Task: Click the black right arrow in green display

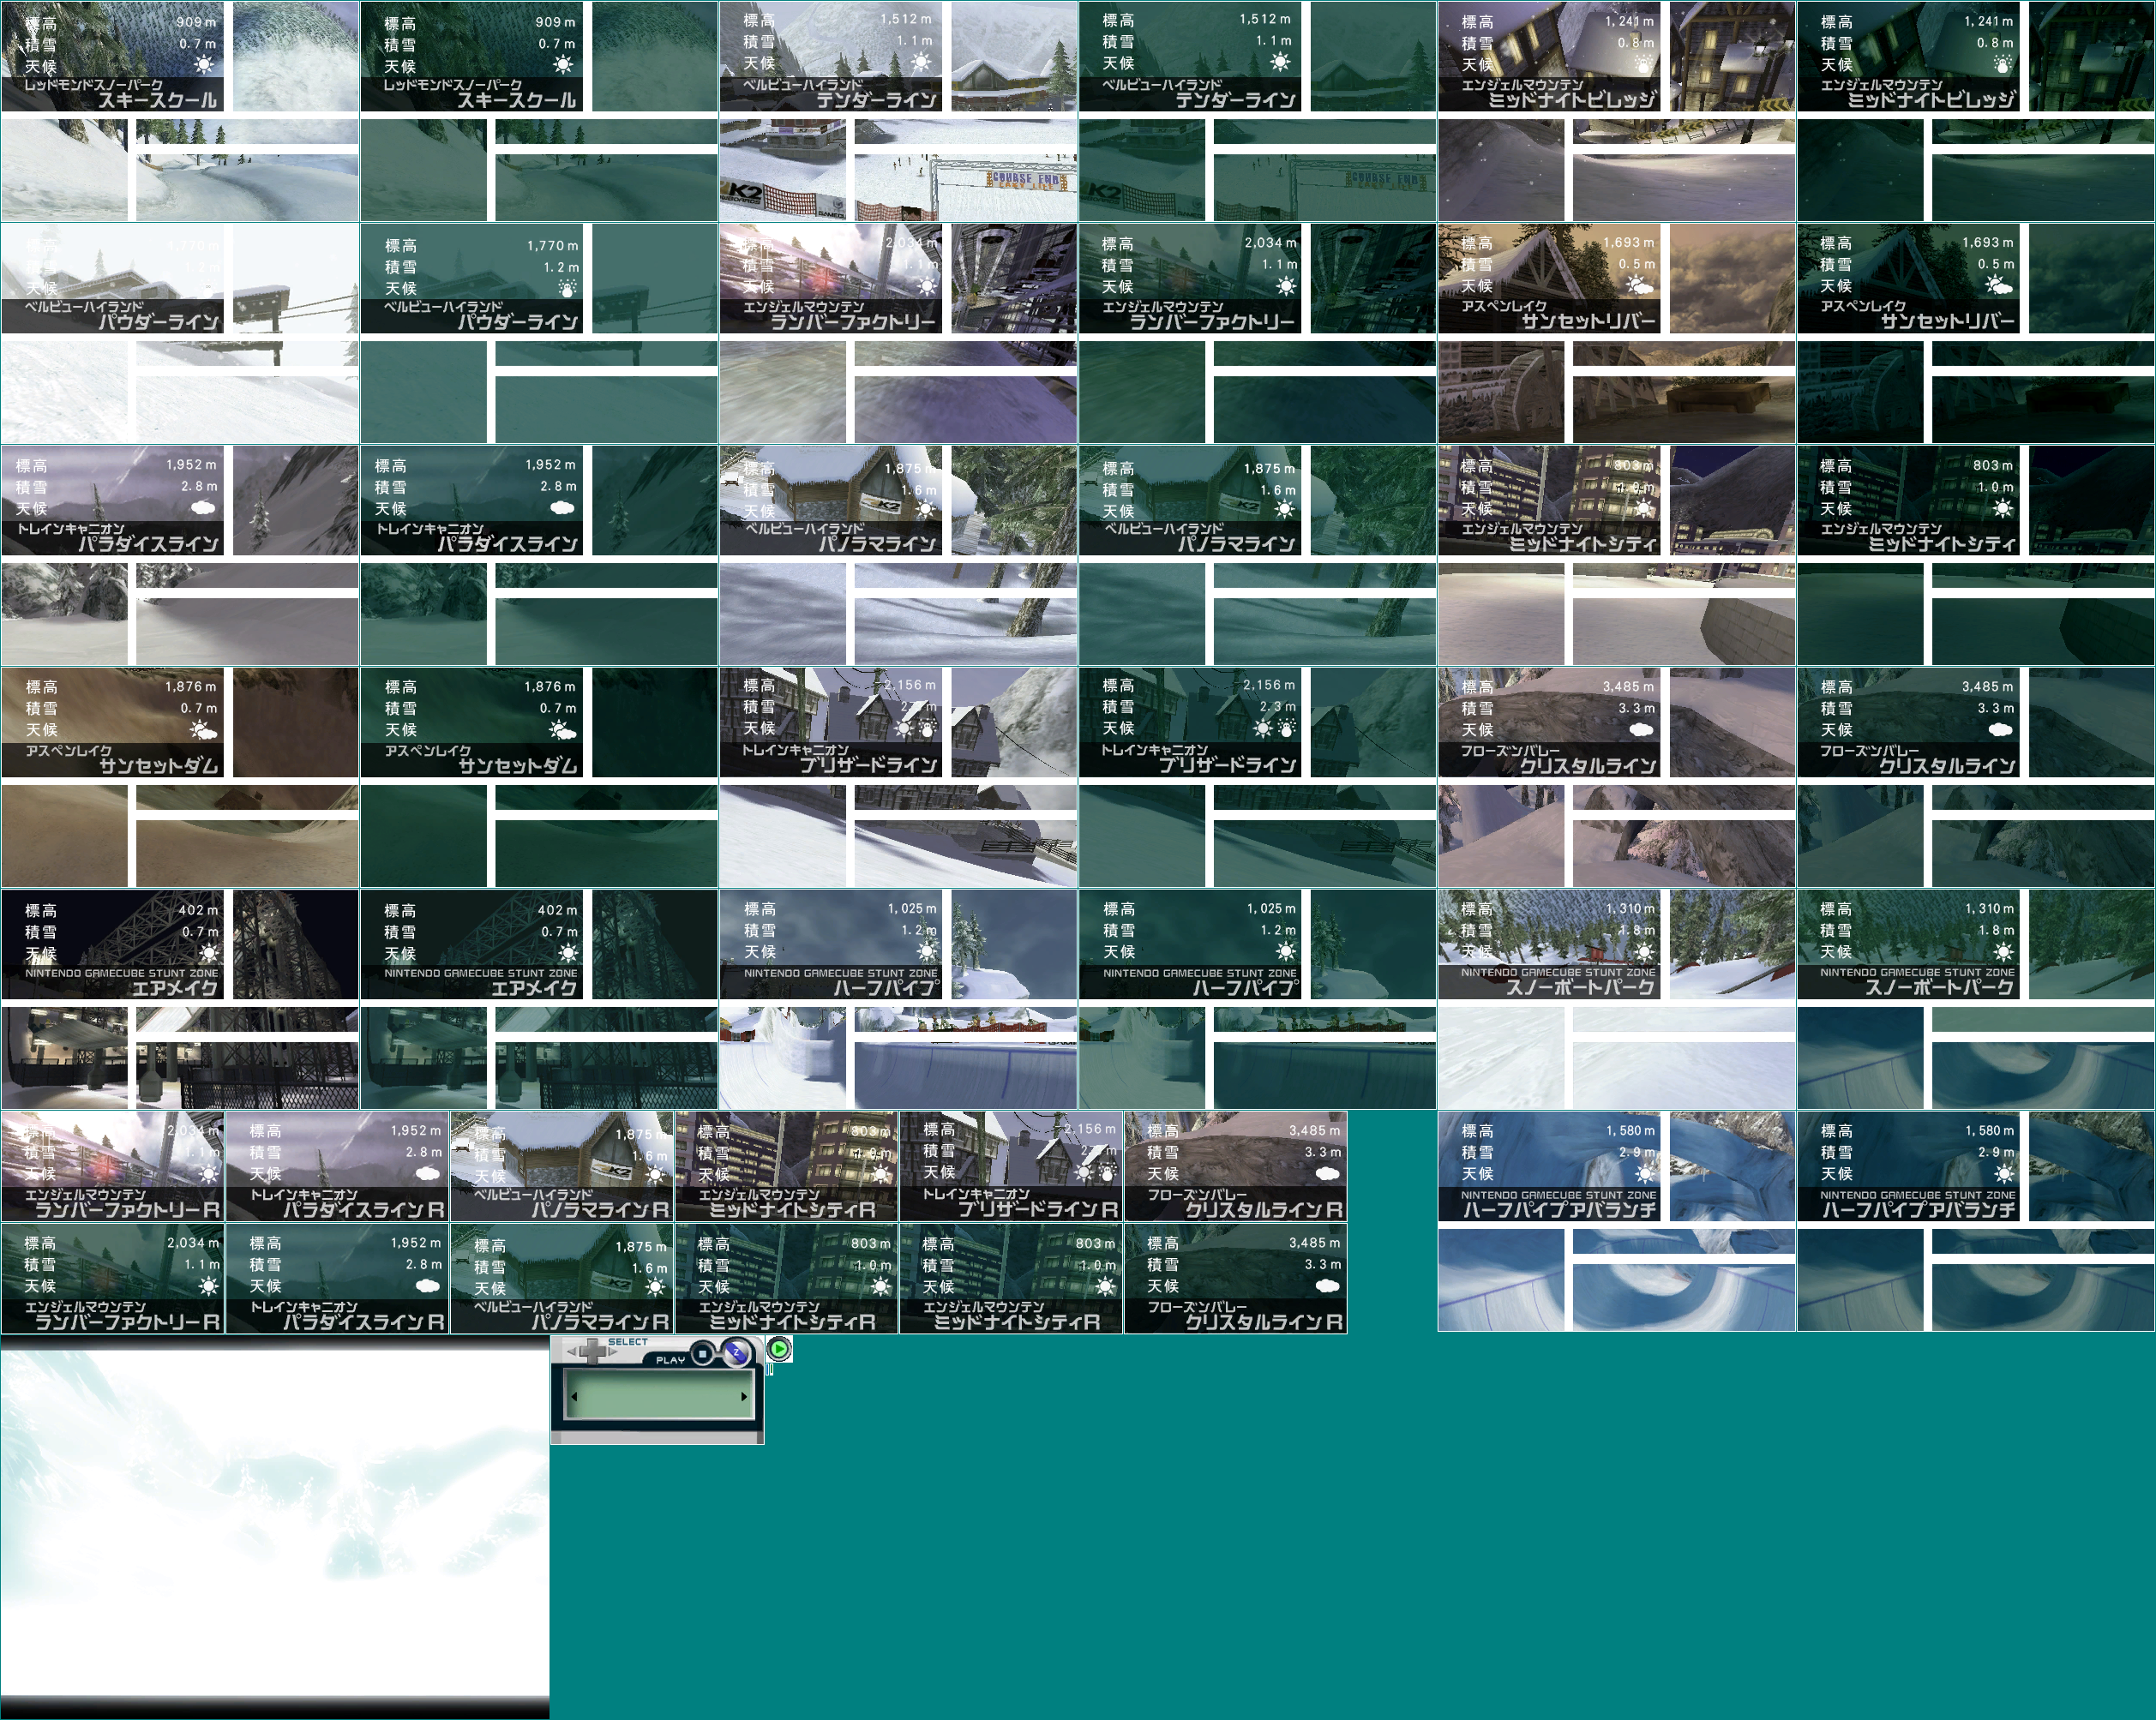Action: tap(744, 1397)
